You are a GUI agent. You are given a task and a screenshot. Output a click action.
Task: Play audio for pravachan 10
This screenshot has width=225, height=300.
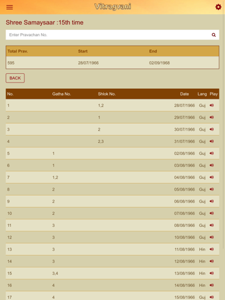pyautogui.click(x=212, y=213)
